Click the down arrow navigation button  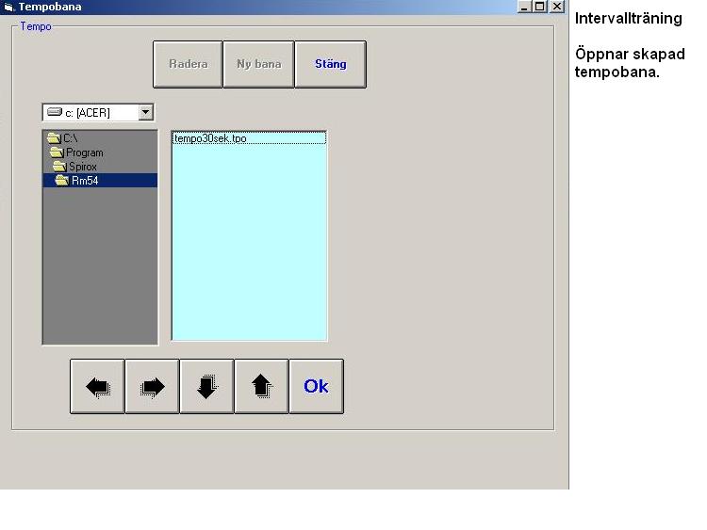[x=207, y=386]
